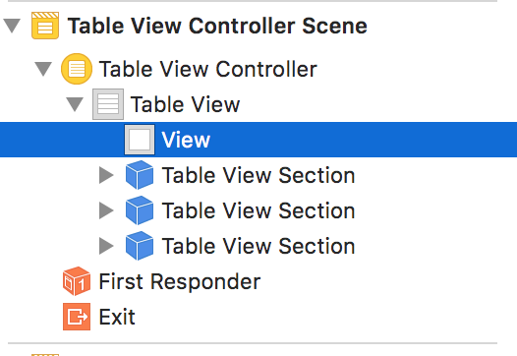The image size is (517, 356).
Task: Expand the second Table View Section
Action: [106, 210]
